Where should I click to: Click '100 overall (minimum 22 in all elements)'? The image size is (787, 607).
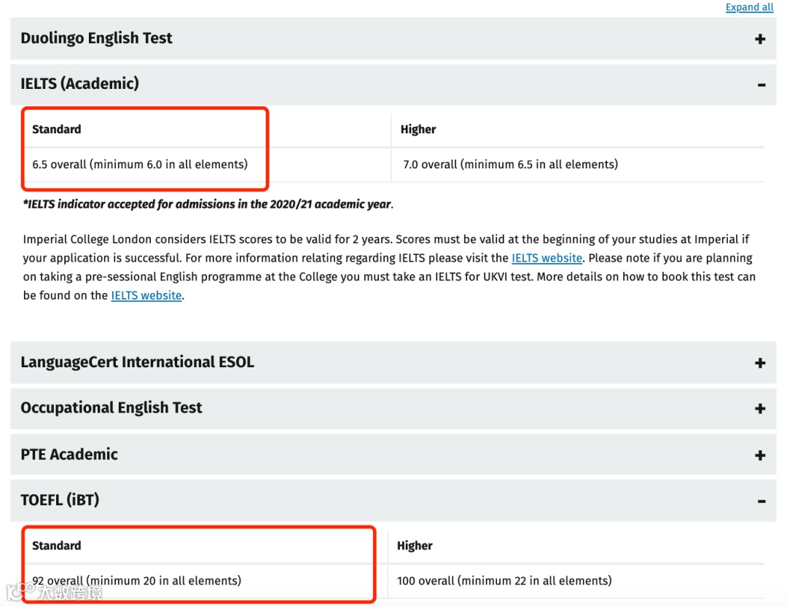[x=504, y=580]
